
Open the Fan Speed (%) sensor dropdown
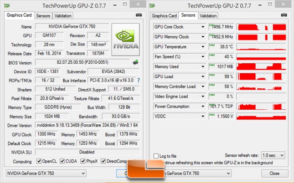click(203, 56)
